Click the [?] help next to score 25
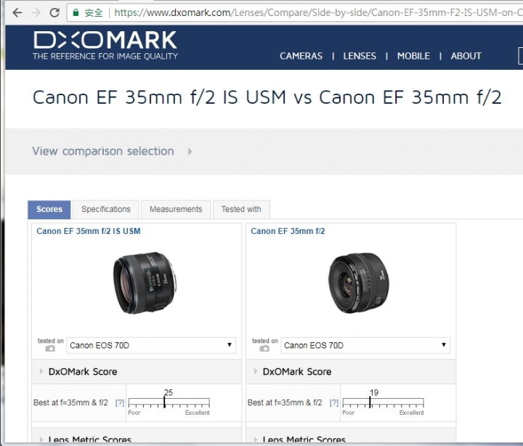Viewport: 523px width, 446px height. pyautogui.click(x=120, y=402)
